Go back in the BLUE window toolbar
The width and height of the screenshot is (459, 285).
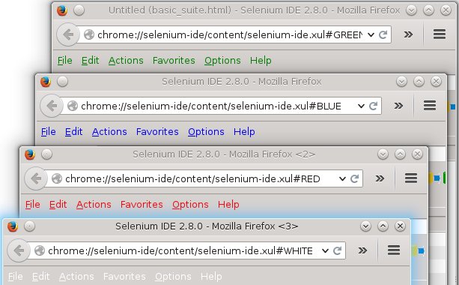pos(52,106)
